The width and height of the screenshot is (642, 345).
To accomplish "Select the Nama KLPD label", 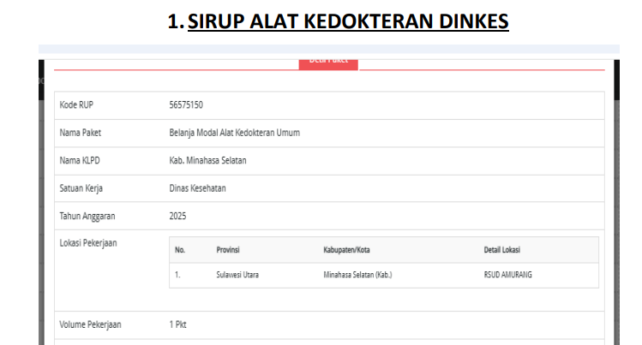I will tap(80, 161).
